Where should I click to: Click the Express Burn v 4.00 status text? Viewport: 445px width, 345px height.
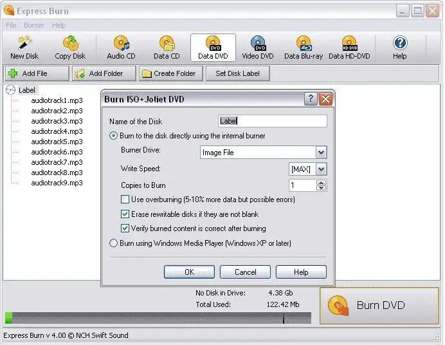point(66,335)
